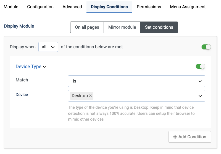Click the Display Module field label
Screen dimensions: 221x154
click(19, 26)
